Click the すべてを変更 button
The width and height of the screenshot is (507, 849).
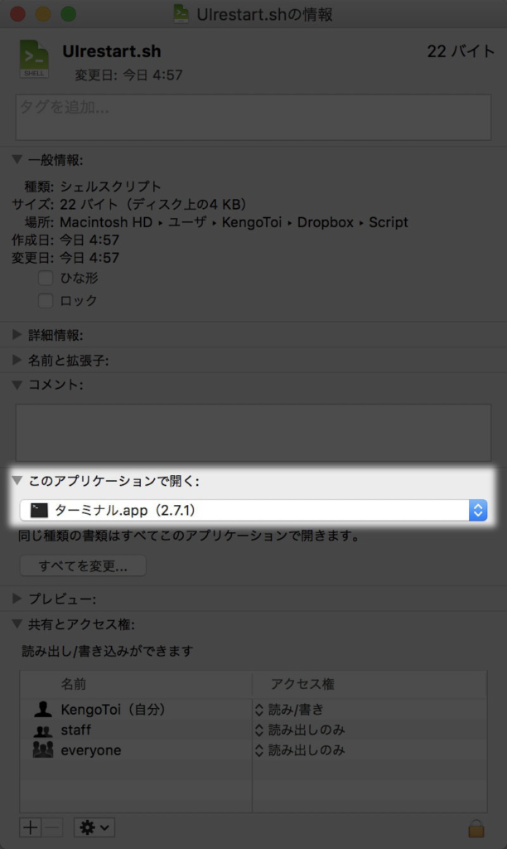pos(83,565)
